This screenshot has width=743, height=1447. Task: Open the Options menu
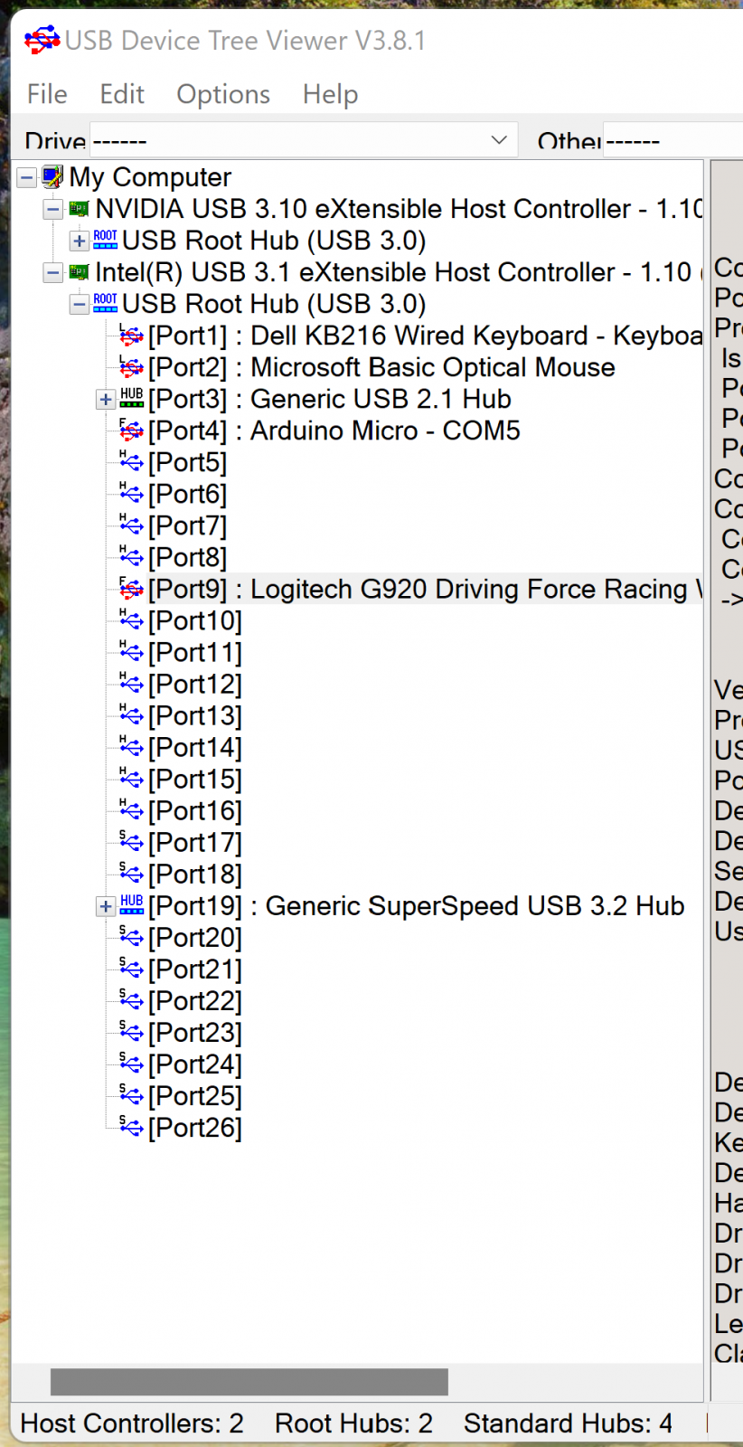(223, 94)
